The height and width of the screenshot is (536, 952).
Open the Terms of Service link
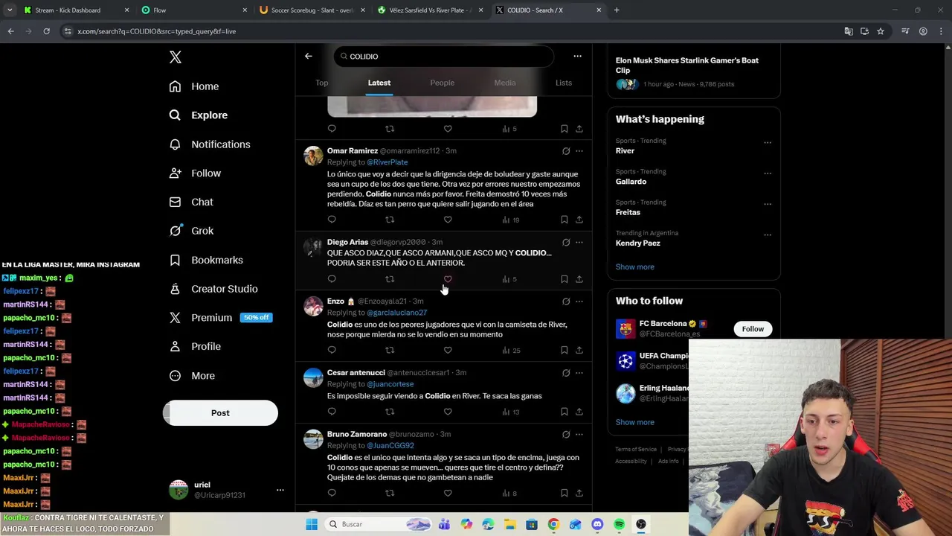tap(636, 450)
